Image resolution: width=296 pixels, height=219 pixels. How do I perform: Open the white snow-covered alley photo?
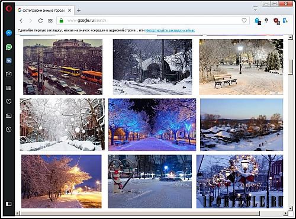click(62, 125)
